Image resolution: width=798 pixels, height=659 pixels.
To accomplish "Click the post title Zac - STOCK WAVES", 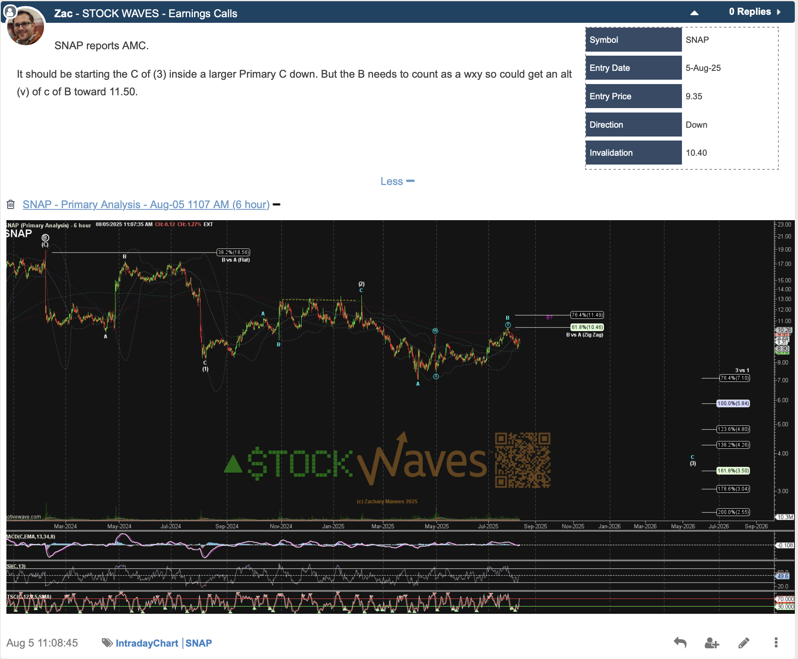I will click(146, 13).
